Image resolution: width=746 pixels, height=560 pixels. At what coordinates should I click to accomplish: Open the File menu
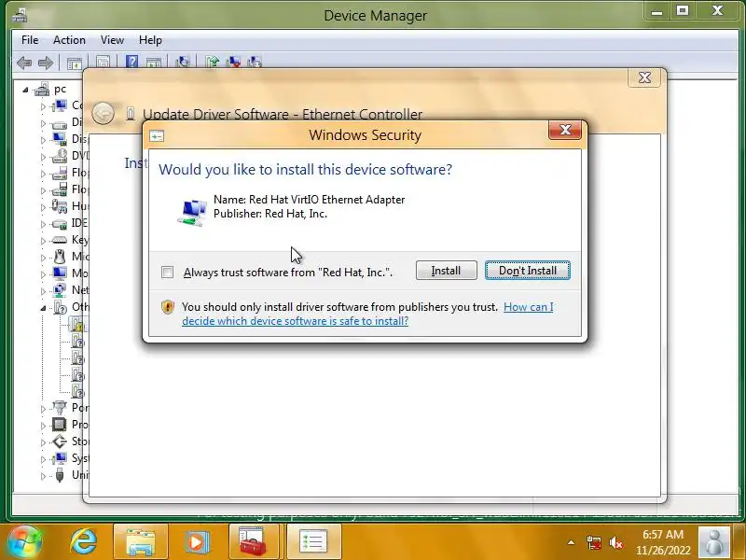(30, 40)
